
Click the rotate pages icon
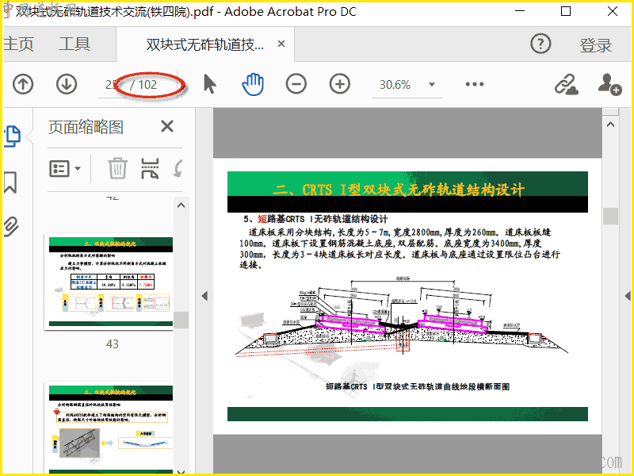[178, 168]
